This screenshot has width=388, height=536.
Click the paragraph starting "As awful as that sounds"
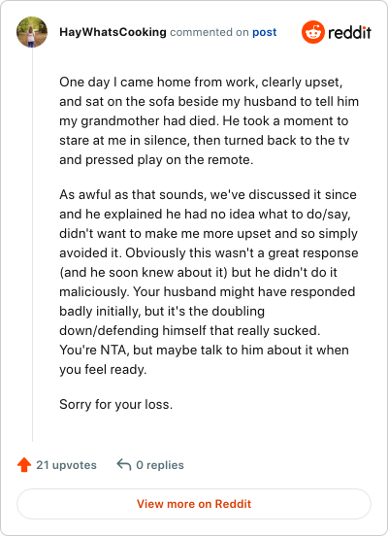coord(209,282)
